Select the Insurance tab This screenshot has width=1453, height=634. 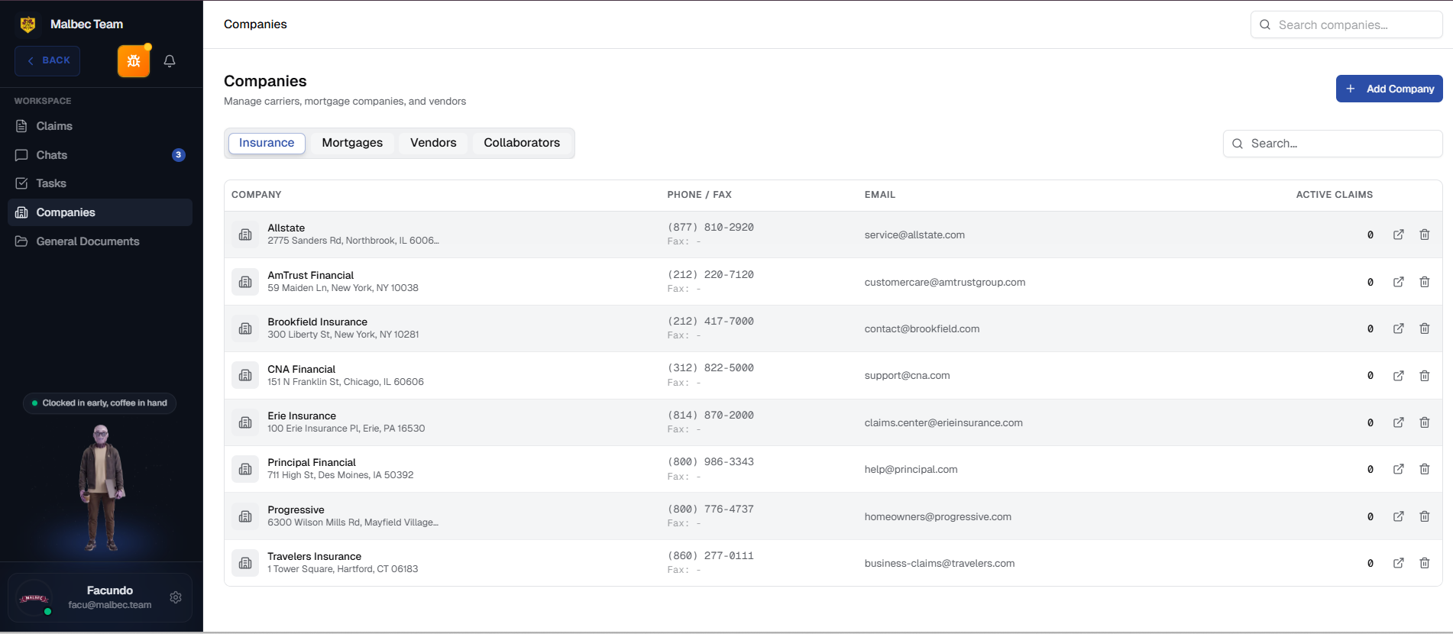click(x=267, y=143)
